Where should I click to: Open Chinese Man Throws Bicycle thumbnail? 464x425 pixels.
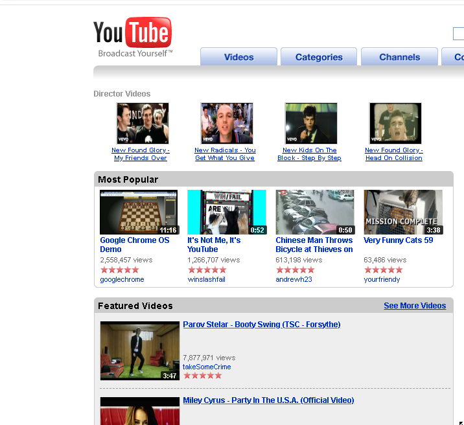pyautogui.click(x=315, y=212)
